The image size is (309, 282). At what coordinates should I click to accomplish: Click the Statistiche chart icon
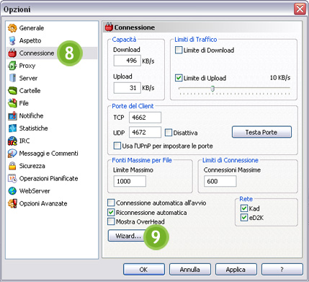click(12, 128)
